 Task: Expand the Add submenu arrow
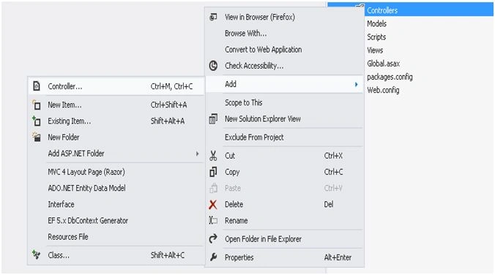[x=356, y=84]
